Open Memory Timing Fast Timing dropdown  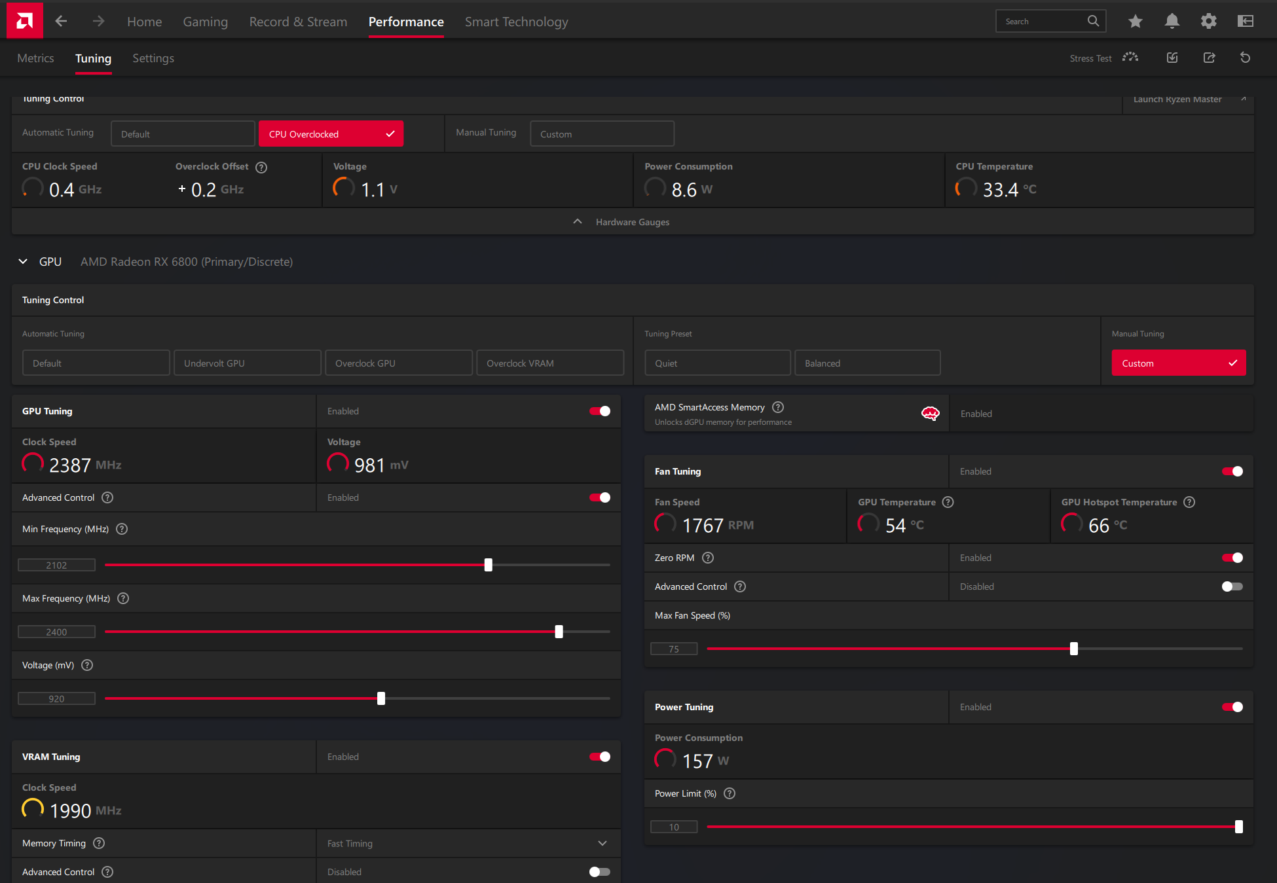click(468, 843)
